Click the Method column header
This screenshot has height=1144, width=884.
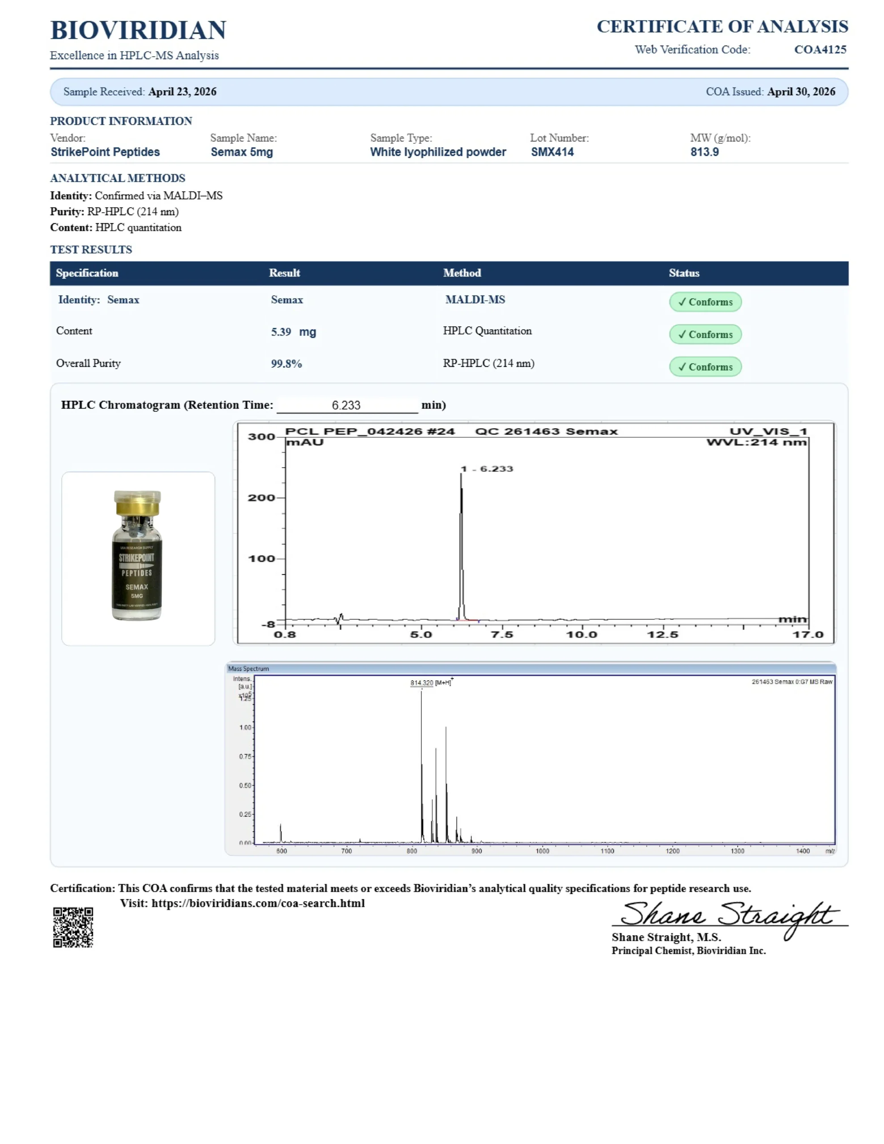point(462,273)
